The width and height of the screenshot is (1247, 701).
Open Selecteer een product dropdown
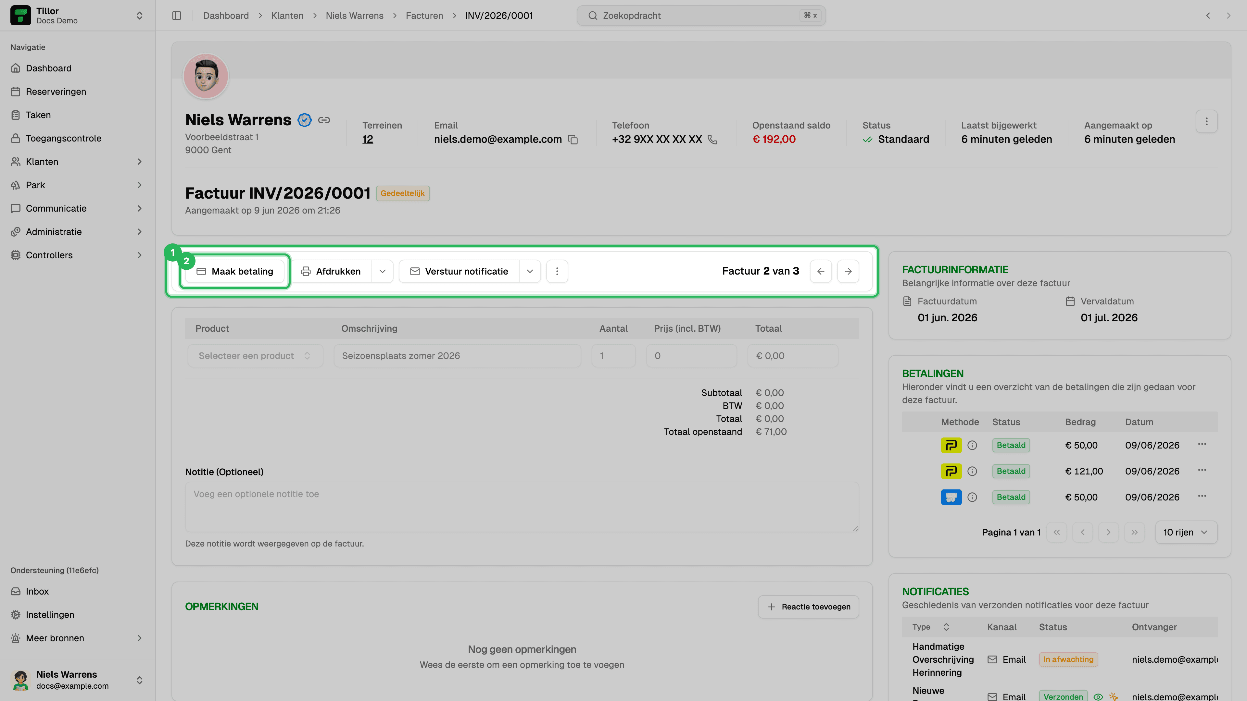pos(255,356)
